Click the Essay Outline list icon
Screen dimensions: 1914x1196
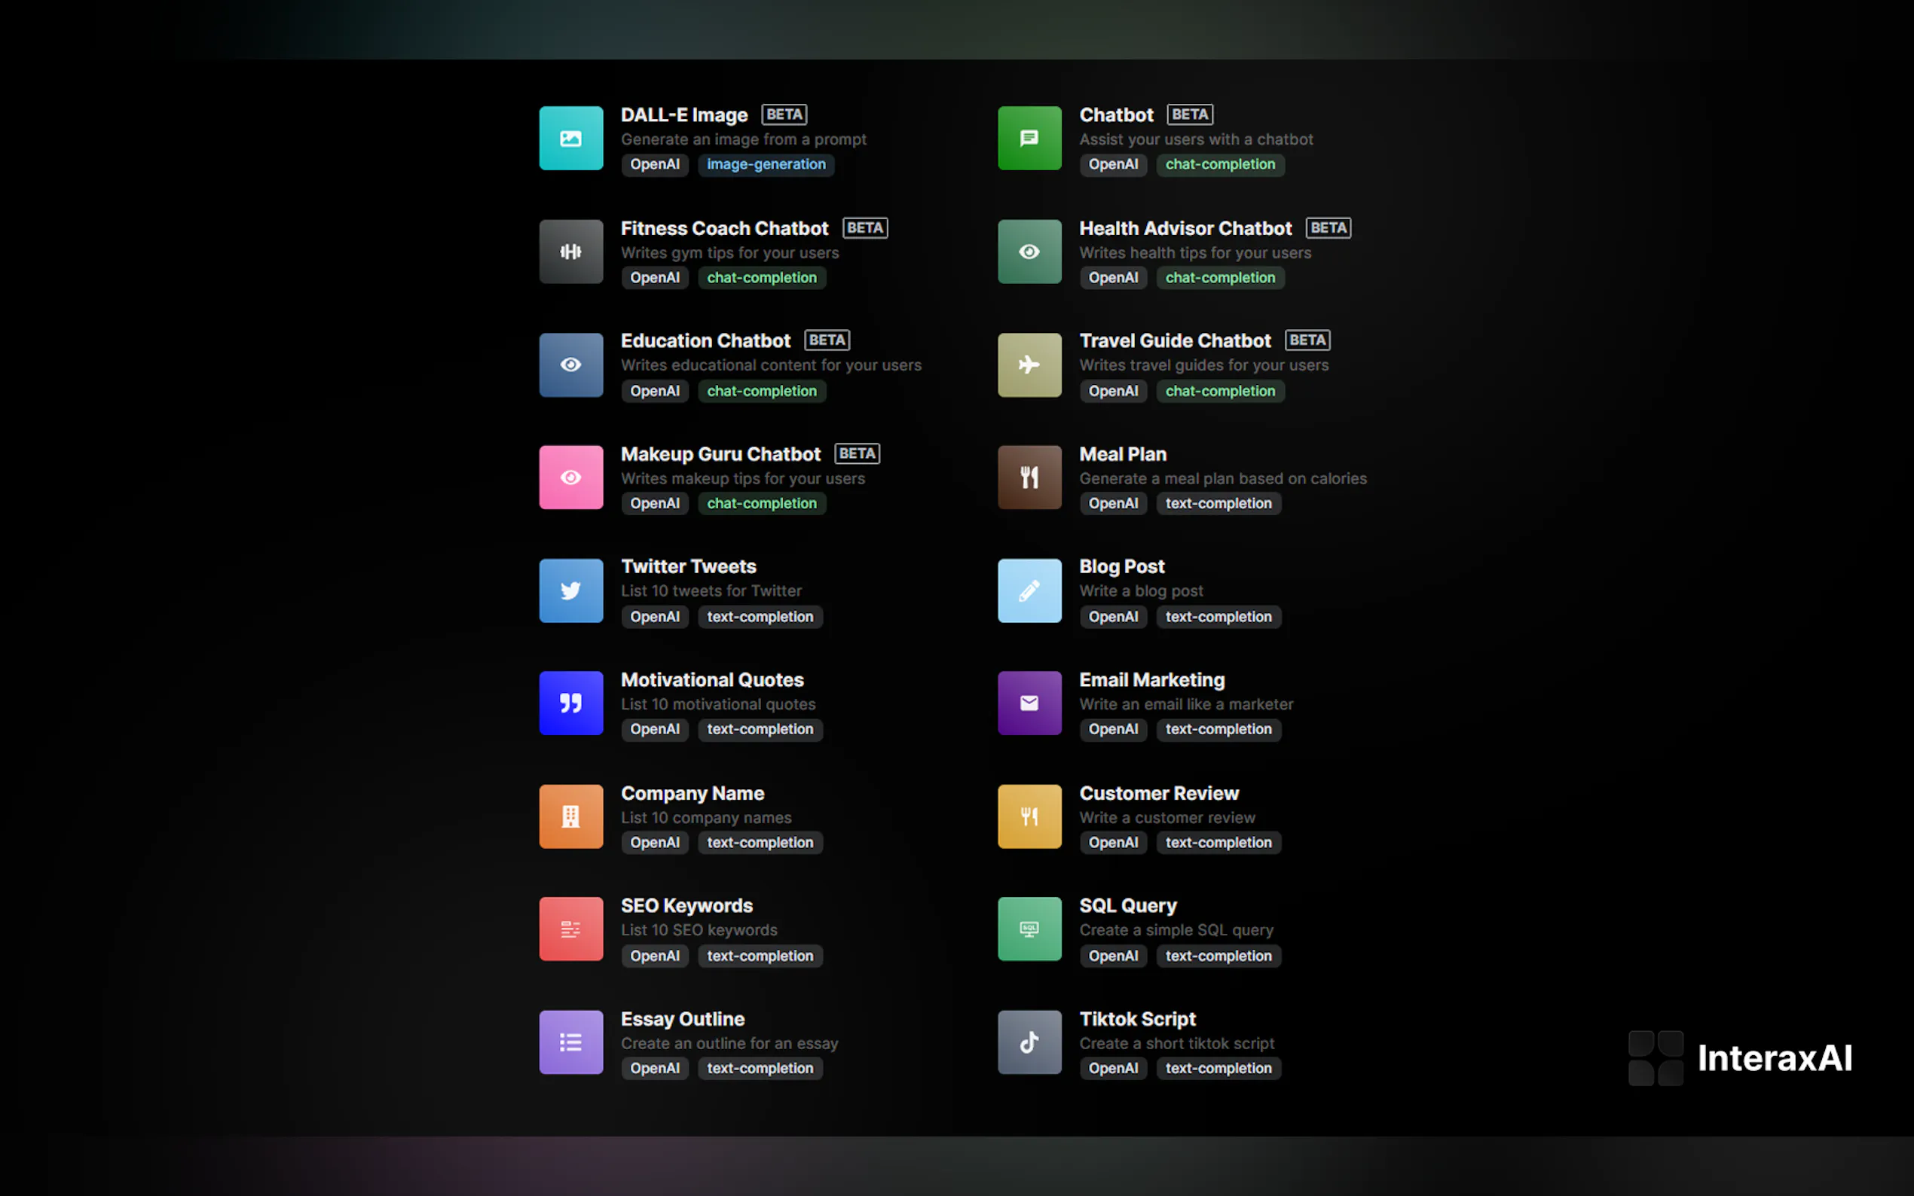570,1042
